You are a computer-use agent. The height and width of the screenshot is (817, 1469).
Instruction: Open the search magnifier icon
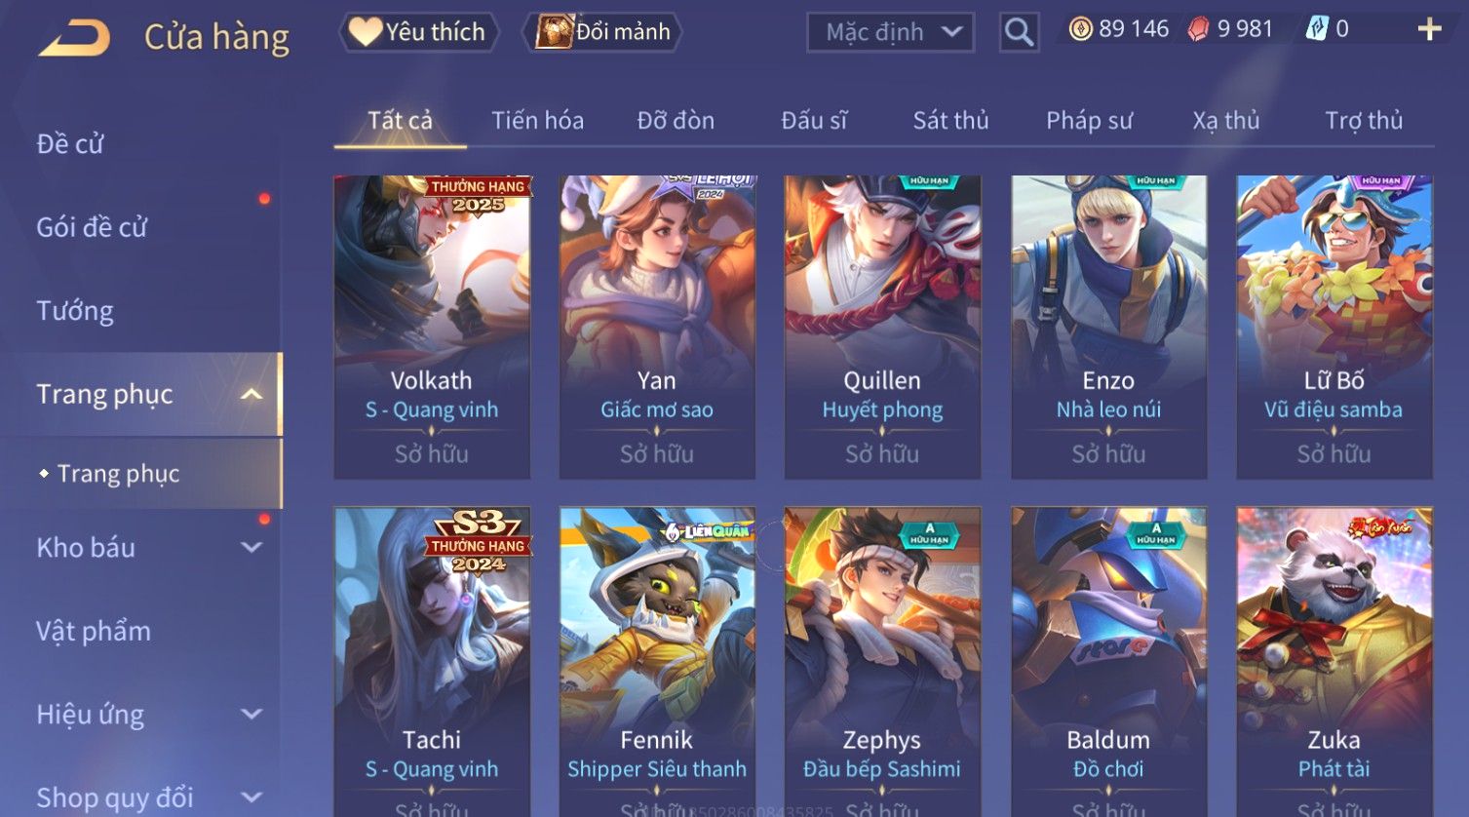tap(1019, 32)
